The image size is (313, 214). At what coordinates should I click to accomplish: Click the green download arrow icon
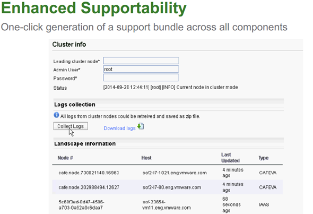coord(141,126)
